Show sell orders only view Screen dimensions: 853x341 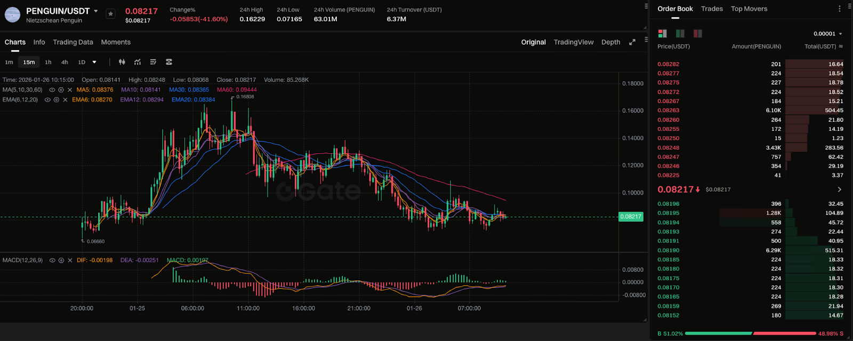click(x=697, y=34)
